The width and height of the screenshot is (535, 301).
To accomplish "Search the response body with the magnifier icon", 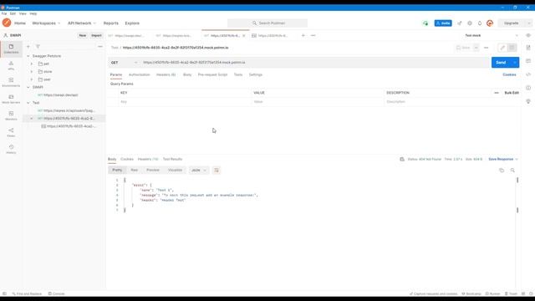I will [512, 170].
